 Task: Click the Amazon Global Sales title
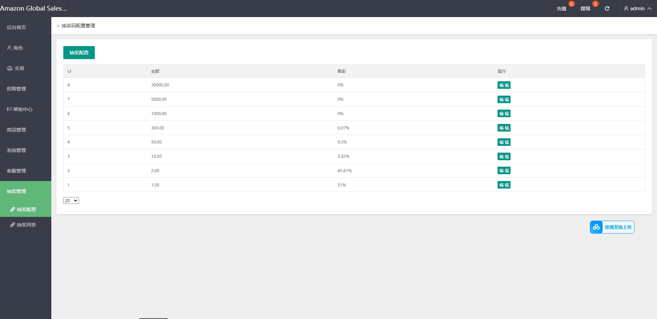click(x=34, y=9)
